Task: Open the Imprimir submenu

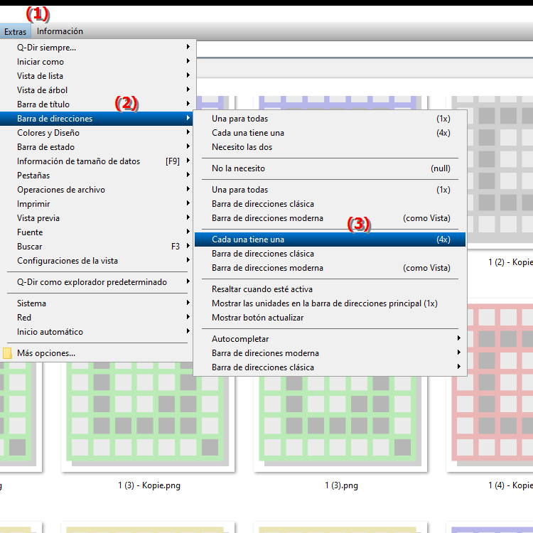Action: [x=96, y=204]
